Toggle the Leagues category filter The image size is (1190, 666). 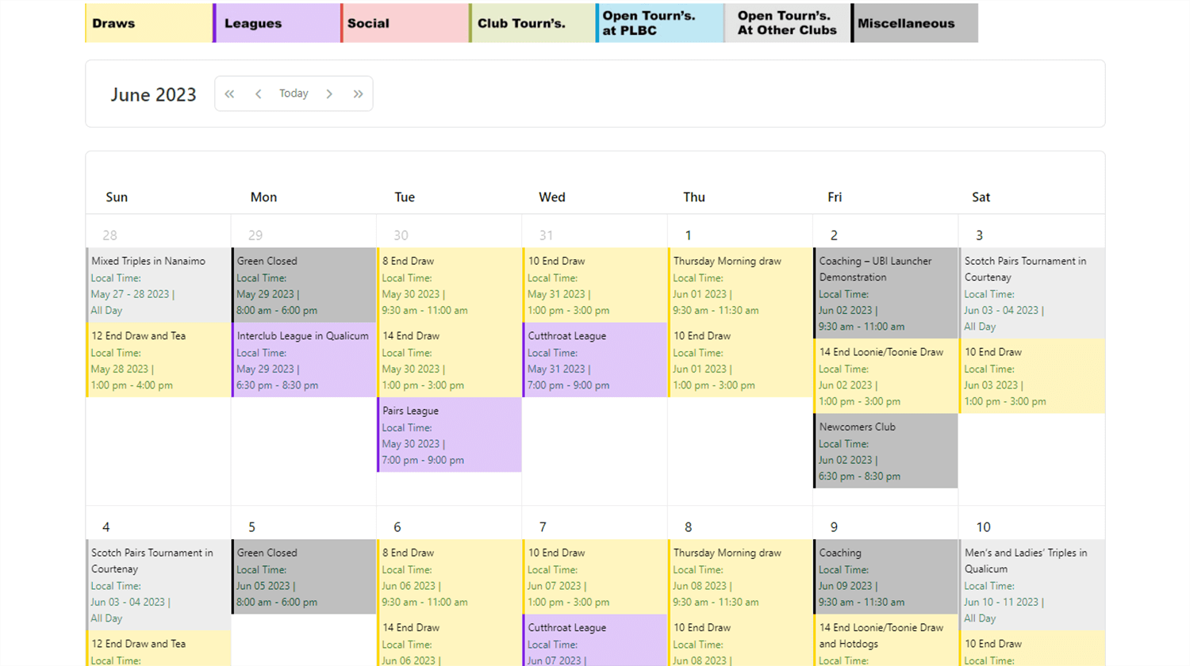click(x=276, y=23)
